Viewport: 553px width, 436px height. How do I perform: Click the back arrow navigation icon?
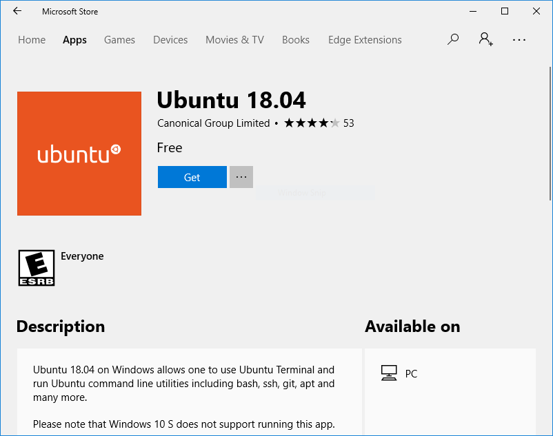coord(17,11)
